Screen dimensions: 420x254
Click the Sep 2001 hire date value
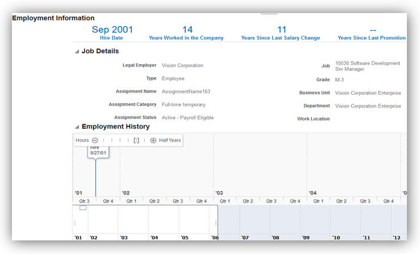pyautogui.click(x=112, y=29)
